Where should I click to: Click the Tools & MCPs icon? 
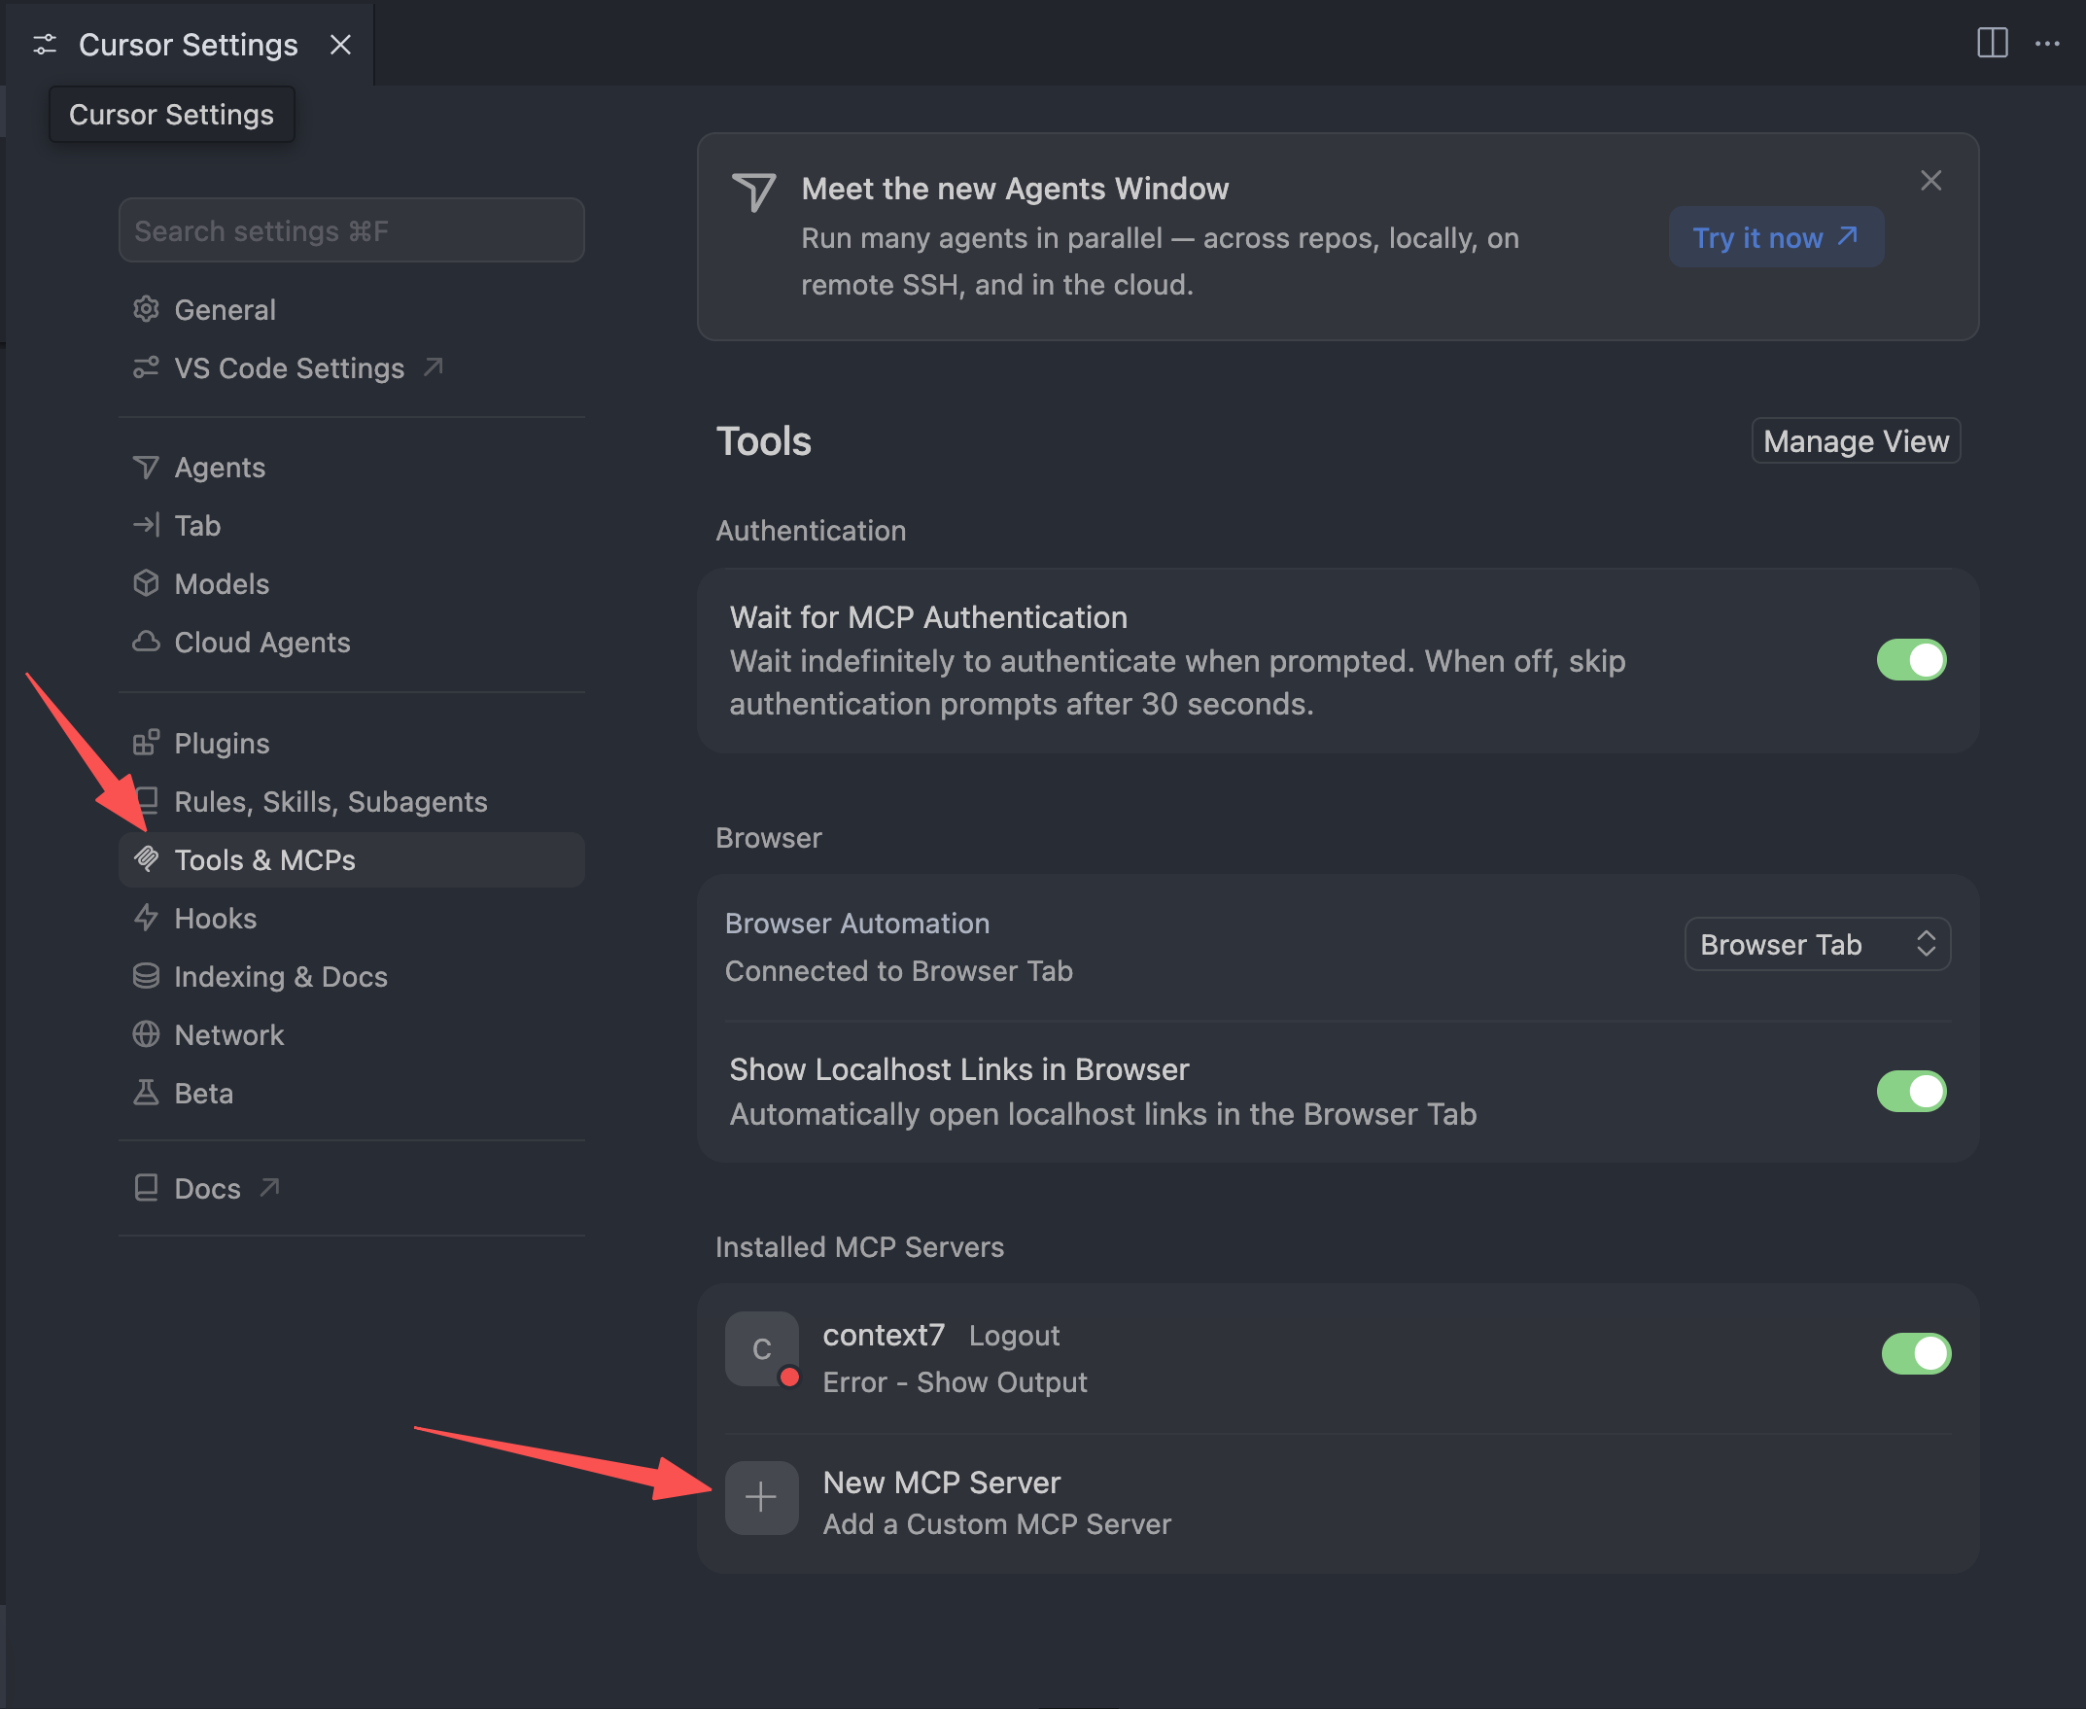[146, 859]
